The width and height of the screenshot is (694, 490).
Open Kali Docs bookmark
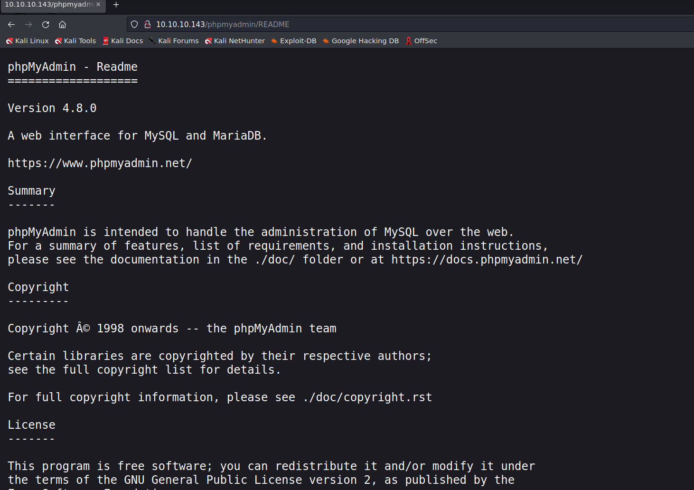tap(123, 41)
